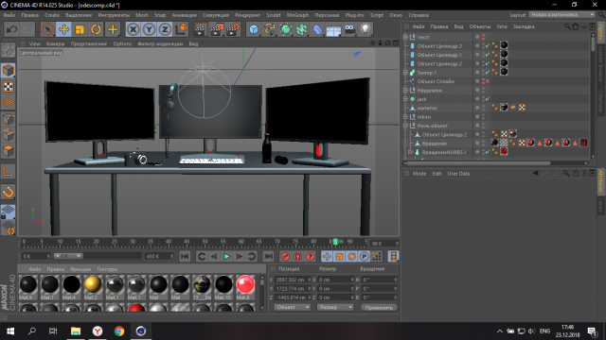
Task: Collapse the Ноль объект hierarchy
Action: (x=406, y=126)
